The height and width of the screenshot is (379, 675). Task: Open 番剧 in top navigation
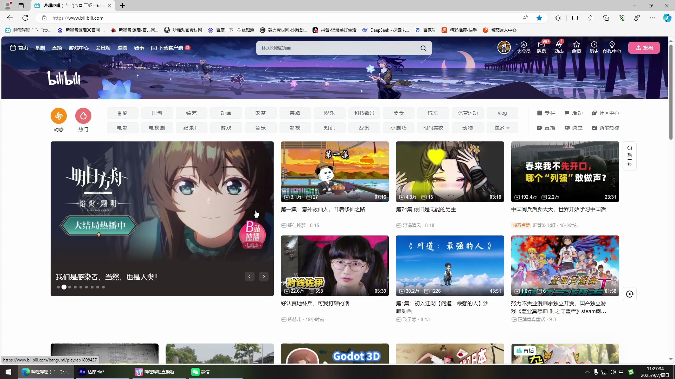(40, 48)
